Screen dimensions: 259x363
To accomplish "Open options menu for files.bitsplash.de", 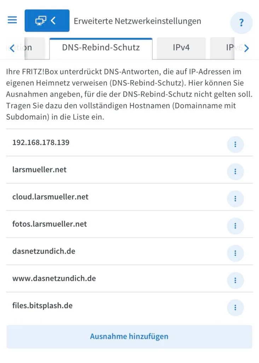I will tap(235, 307).
